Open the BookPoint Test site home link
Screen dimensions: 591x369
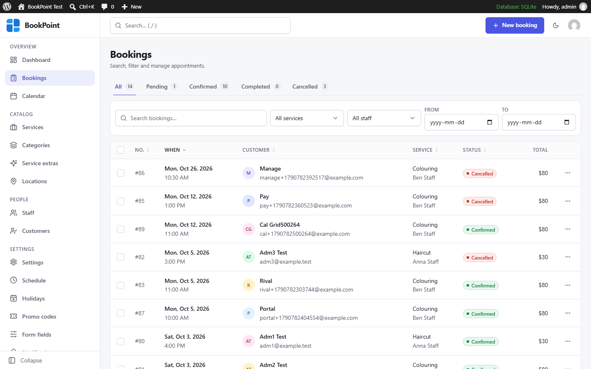pyautogui.click(x=41, y=7)
